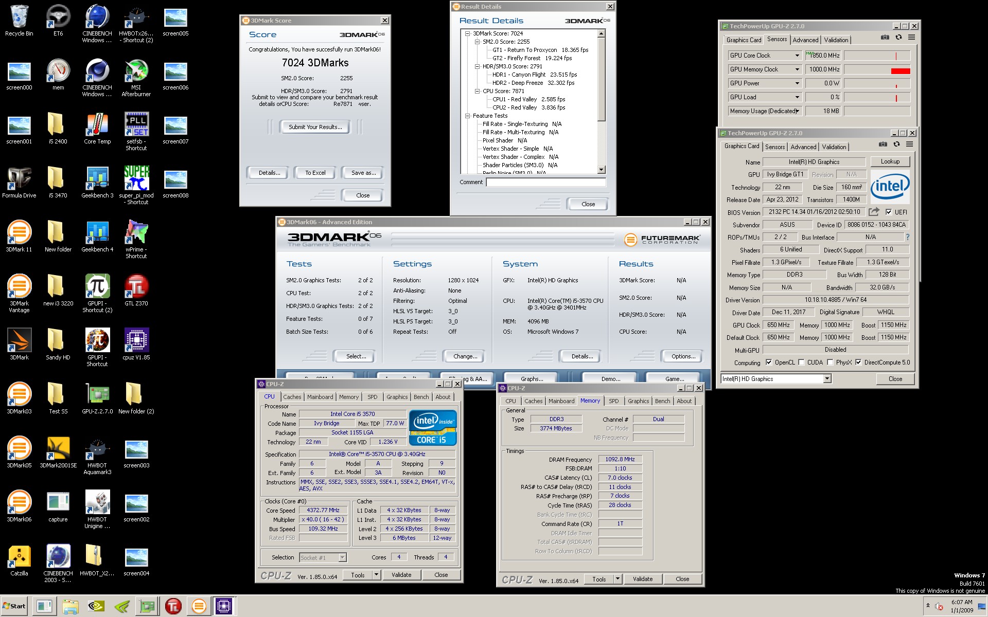Screen dimensions: 988x617
Task: Open HWBOT Unigine shortcut
Action: (x=97, y=510)
